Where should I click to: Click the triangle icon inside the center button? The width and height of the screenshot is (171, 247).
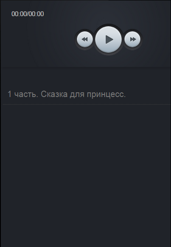pos(109,39)
